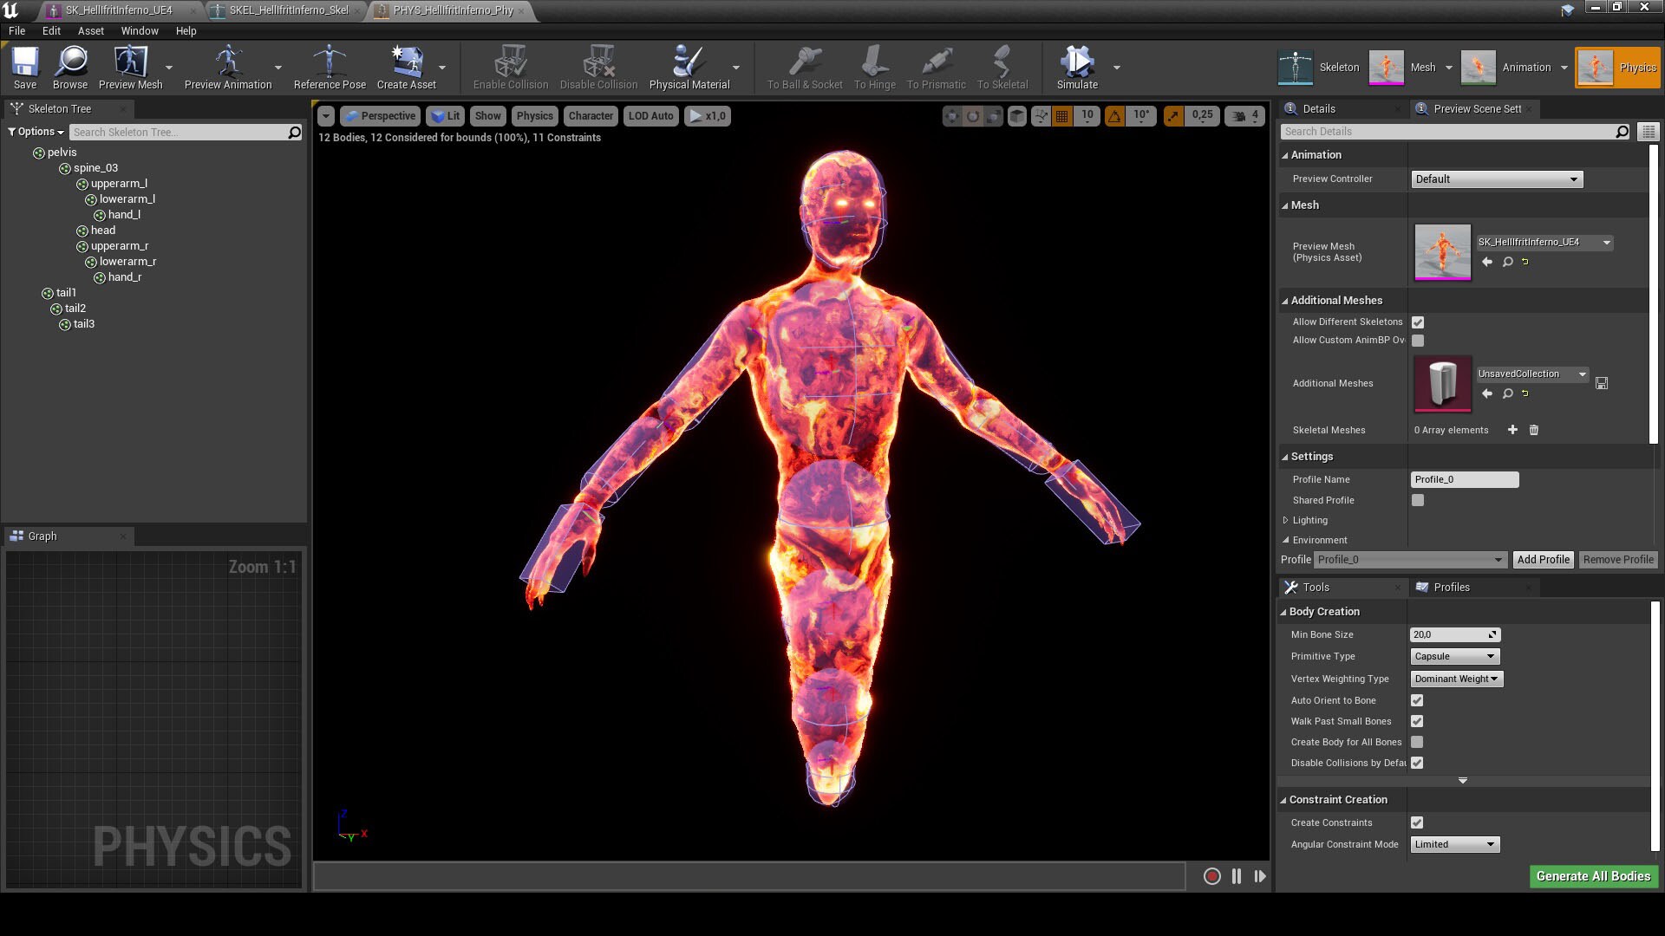Enable Shared Profile checkbox
Screen dimensions: 1665x936
1417,500
